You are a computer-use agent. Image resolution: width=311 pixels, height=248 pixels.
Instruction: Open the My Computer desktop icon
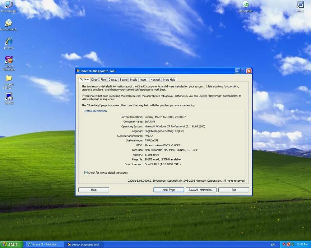8,6
